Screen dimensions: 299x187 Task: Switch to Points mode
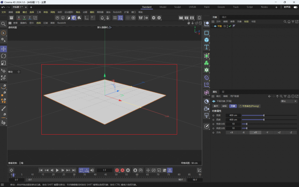tap(58, 18)
